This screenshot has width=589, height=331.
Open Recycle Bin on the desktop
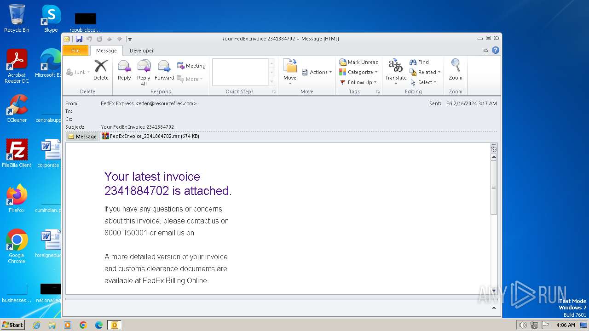17,18
